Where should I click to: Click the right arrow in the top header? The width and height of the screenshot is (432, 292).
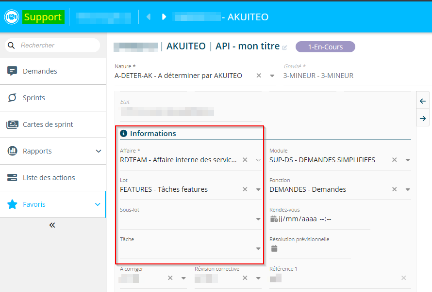(x=164, y=17)
